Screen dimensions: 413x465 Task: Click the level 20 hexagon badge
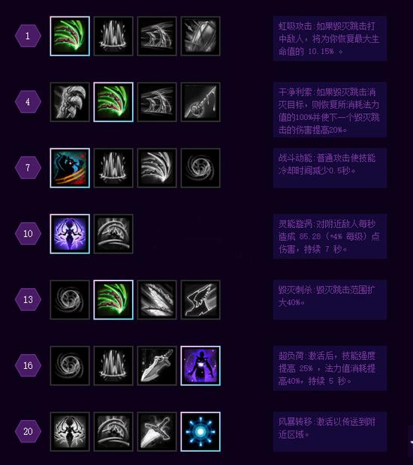tap(28, 431)
